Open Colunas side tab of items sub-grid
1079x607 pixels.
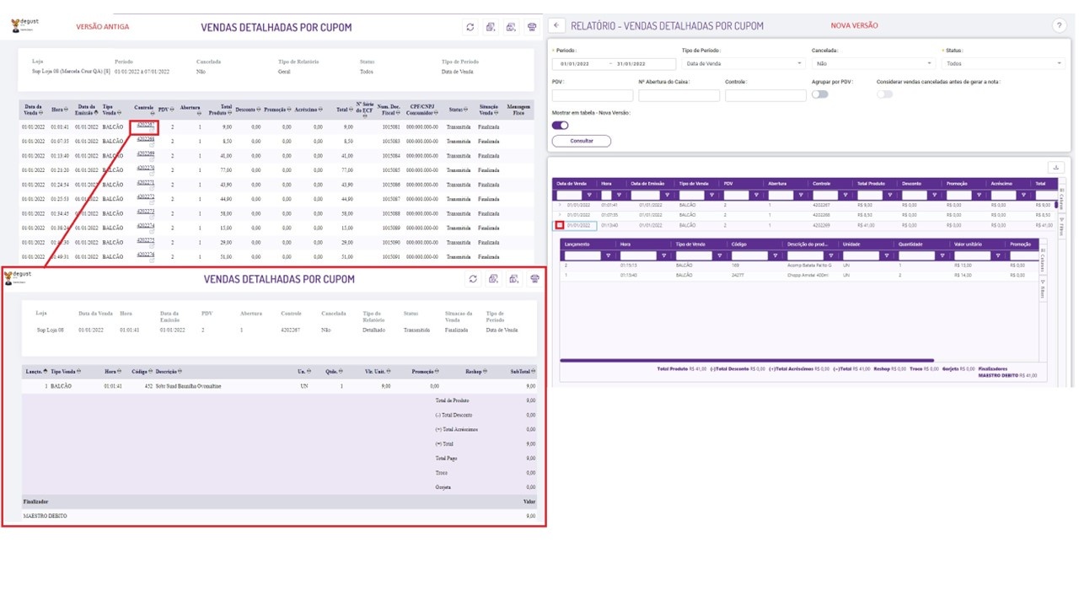pyautogui.click(x=1043, y=261)
